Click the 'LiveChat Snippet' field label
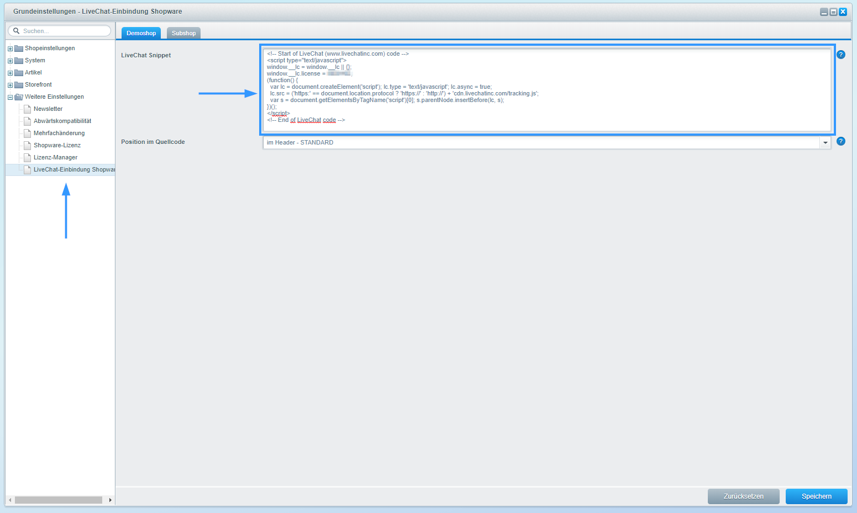The width and height of the screenshot is (857, 513). [x=146, y=55]
